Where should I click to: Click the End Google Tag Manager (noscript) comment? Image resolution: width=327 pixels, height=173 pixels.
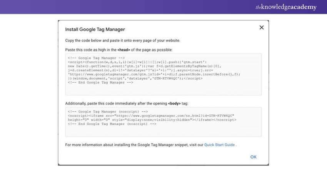pyautogui.click(x=112, y=124)
